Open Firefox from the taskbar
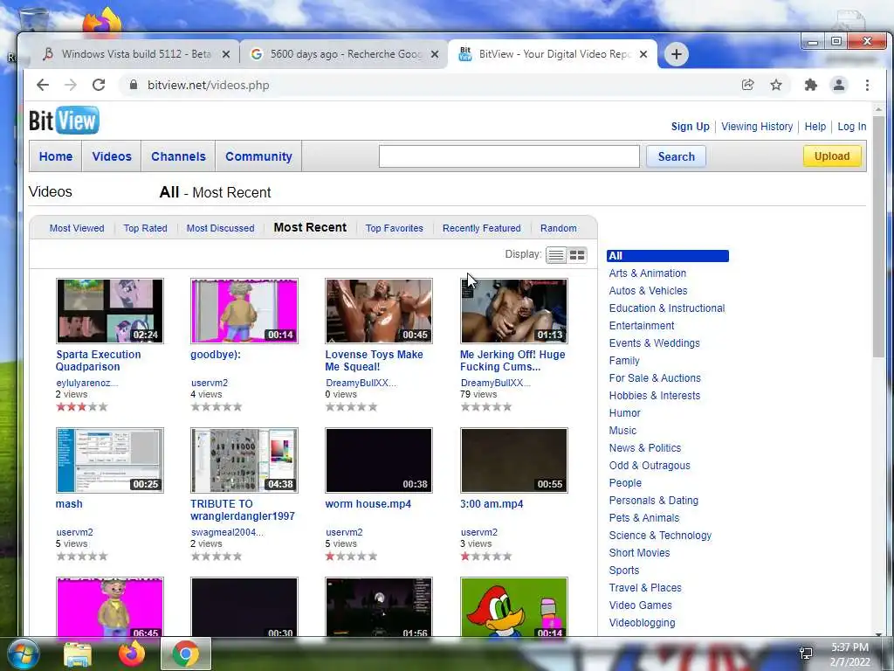 point(132,654)
